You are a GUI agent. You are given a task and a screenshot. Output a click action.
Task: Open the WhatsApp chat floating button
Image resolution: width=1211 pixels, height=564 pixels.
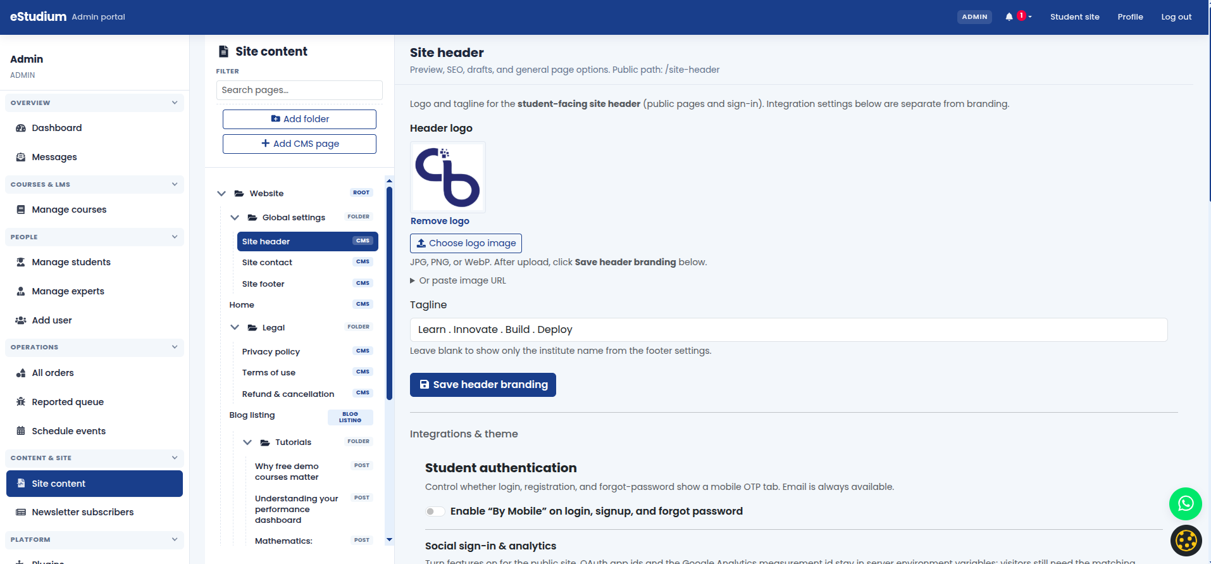[x=1185, y=504]
